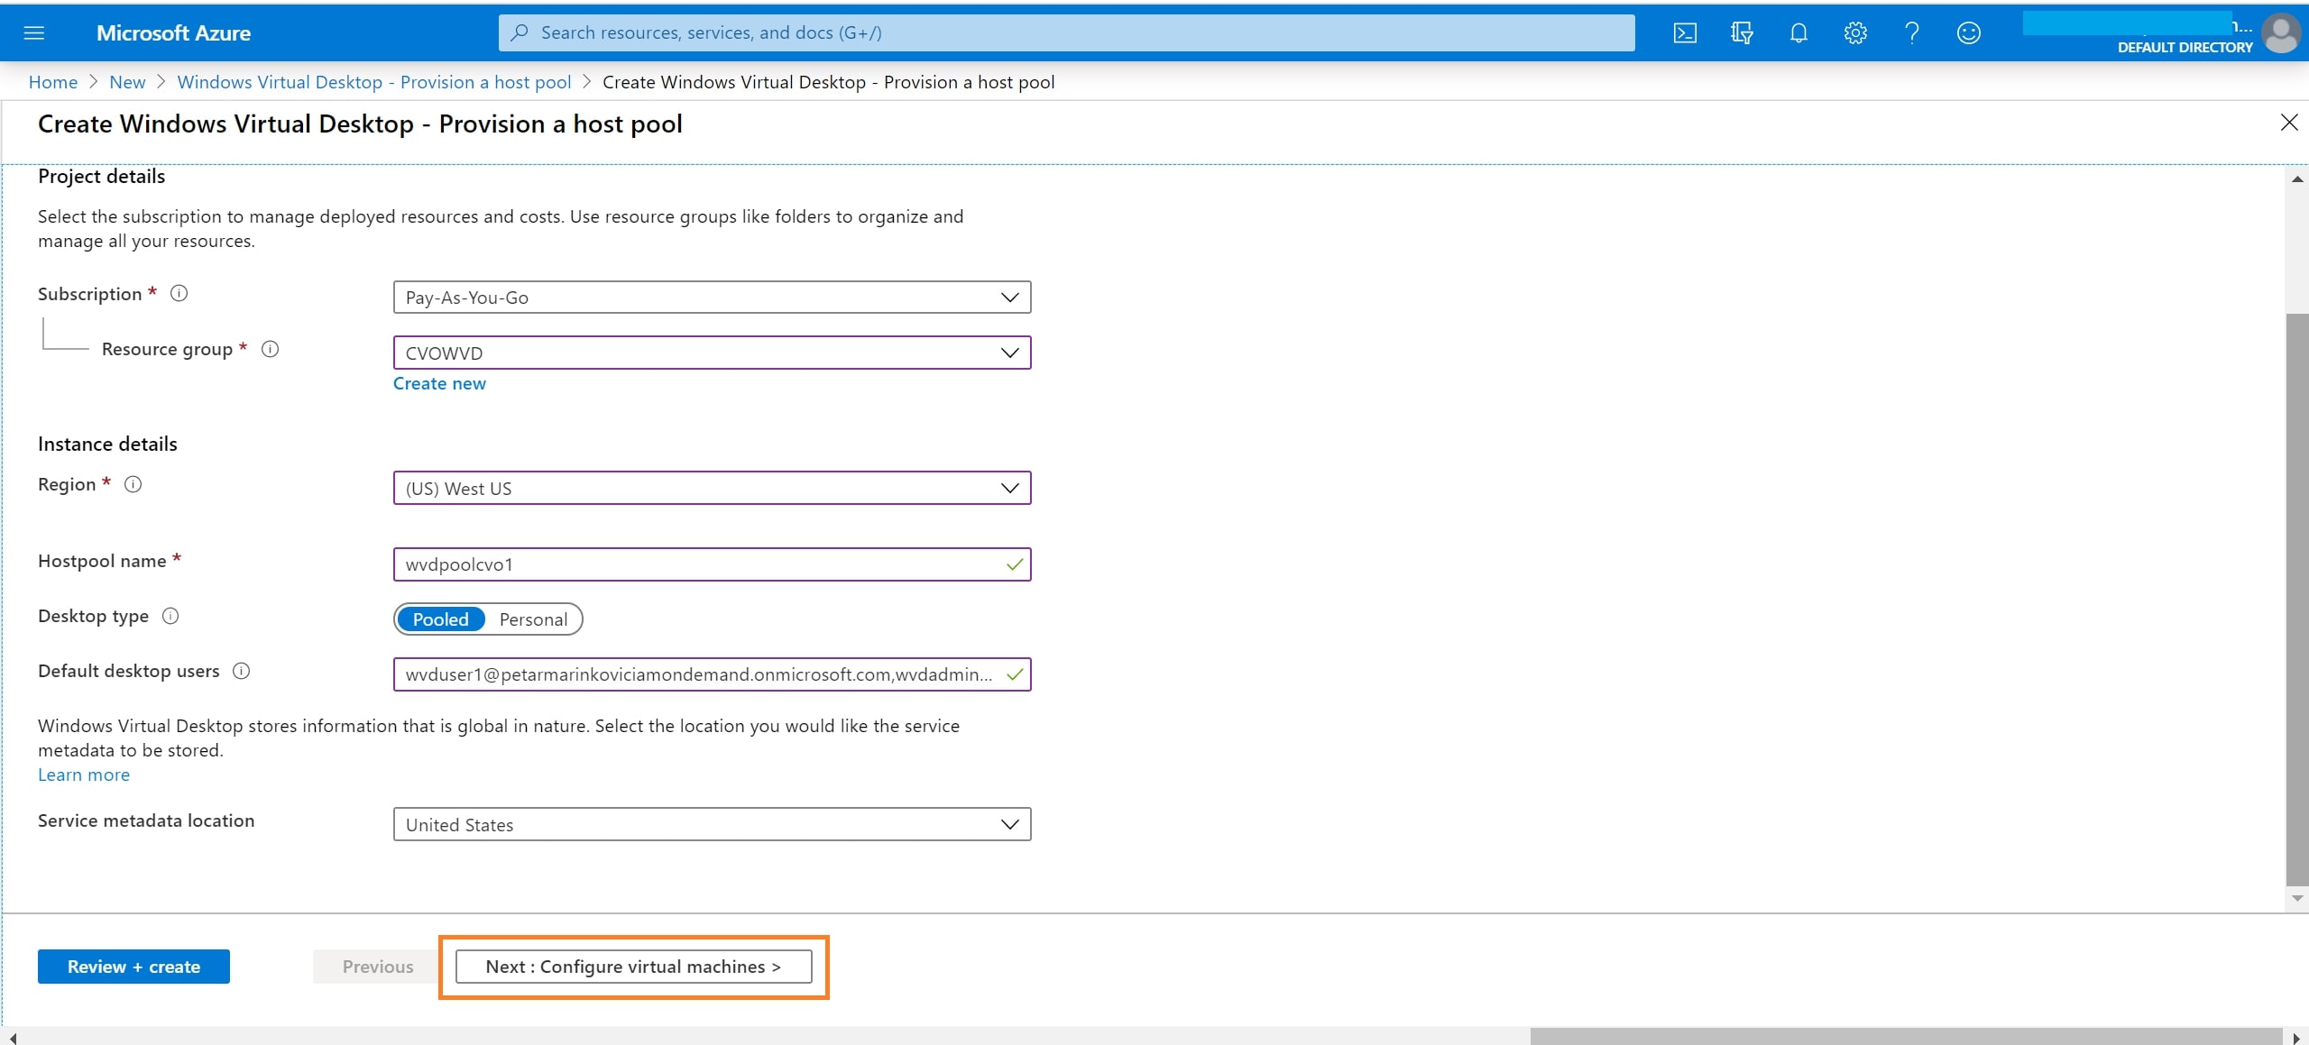
Task: Click info icon next to Subscription
Action: [179, 293]
